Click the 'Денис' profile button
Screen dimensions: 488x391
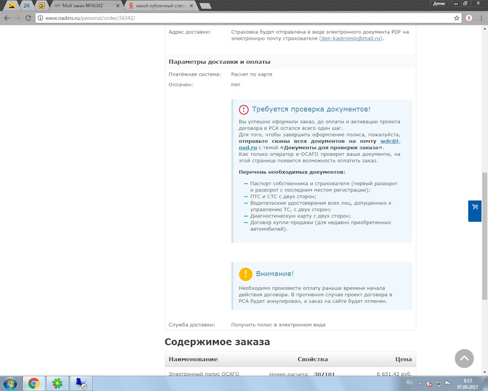point(439,4)
